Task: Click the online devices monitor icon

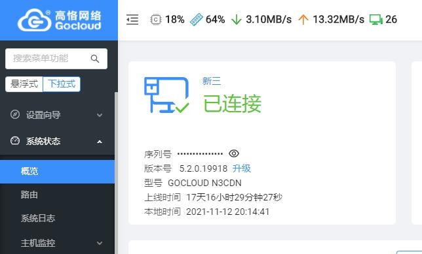Action: 376,20
